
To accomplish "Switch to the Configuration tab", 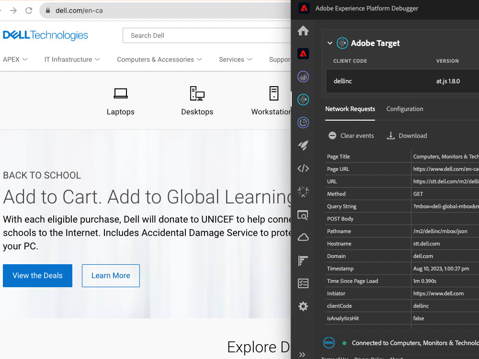I will click(x=404, y=109).
